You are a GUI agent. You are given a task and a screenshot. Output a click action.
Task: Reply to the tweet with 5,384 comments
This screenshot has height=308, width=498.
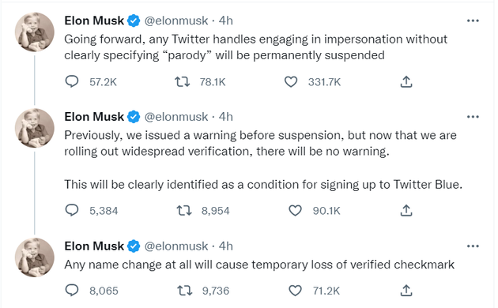[72, 210]
